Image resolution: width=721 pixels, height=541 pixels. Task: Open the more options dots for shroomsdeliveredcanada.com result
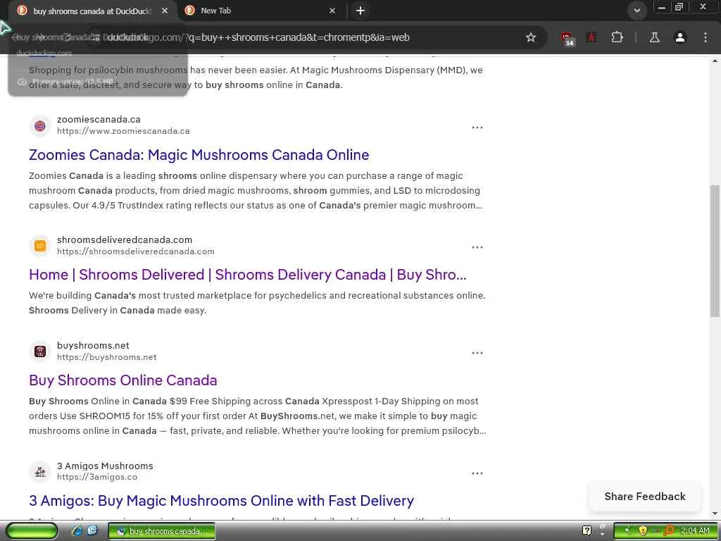pyautogui.click(x=477, y=247)
